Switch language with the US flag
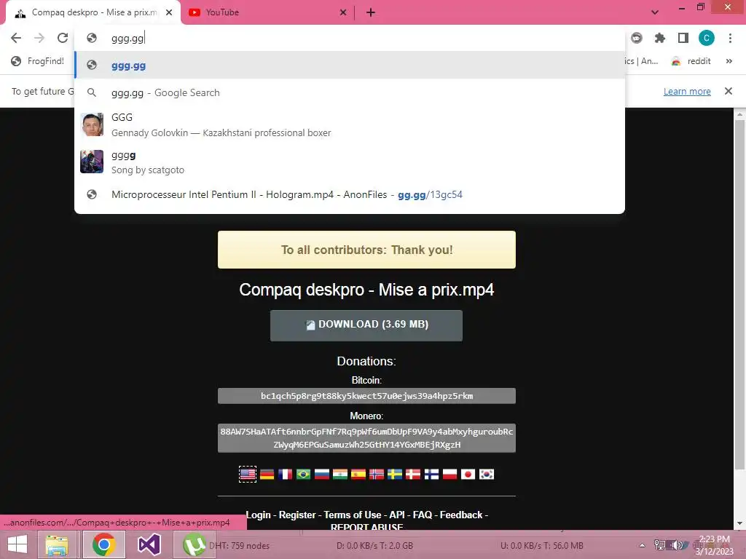746x559 pixels. [248, 475]
